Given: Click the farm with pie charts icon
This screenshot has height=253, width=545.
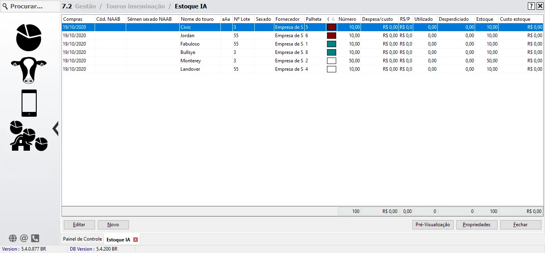Looking at the screenshot, I should [29, 136].
